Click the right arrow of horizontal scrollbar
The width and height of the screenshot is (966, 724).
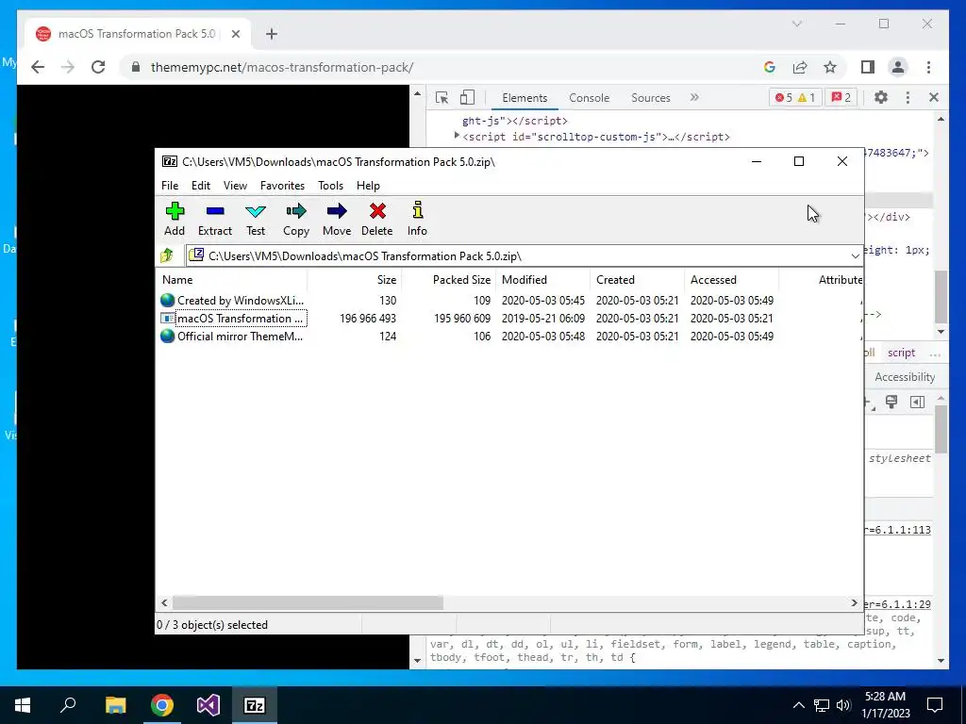[854, 602]
